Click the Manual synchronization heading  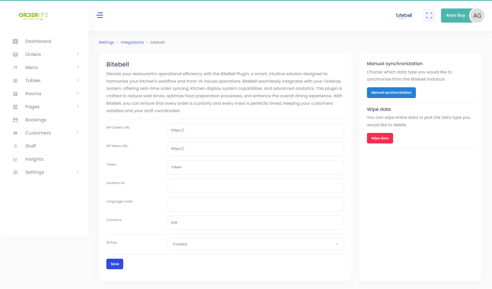pyautogui.click(x=395, y=64)
